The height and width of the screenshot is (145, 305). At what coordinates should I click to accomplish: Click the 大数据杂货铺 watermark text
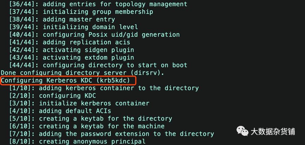(x=272, y=132)
